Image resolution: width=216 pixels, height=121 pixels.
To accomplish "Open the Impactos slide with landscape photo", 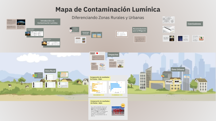I will point(116,64).
